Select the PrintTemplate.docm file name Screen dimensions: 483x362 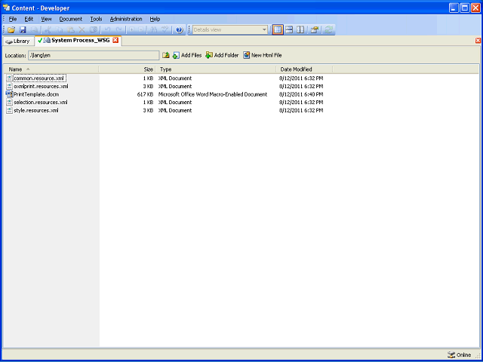coord(36,94)
